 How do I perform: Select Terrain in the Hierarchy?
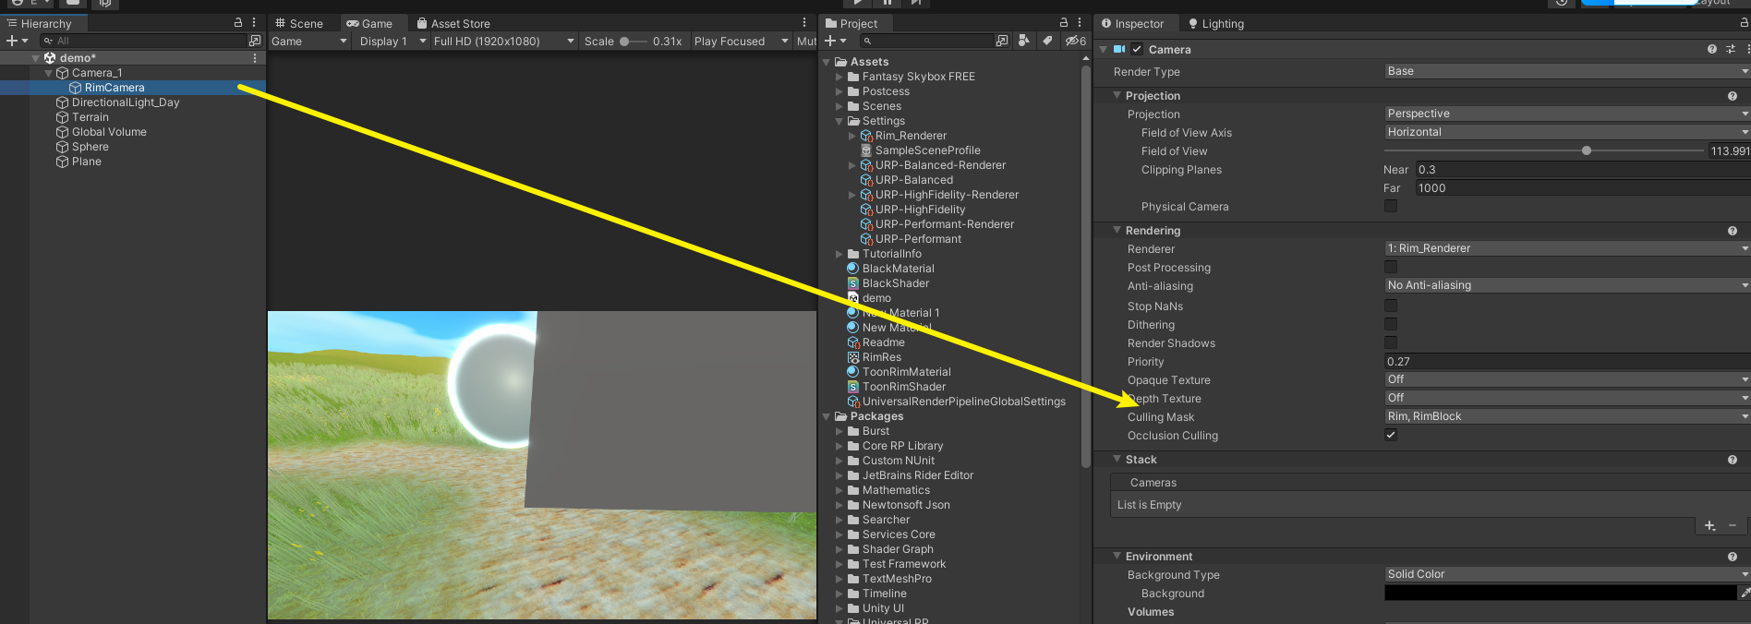[91, 117]
